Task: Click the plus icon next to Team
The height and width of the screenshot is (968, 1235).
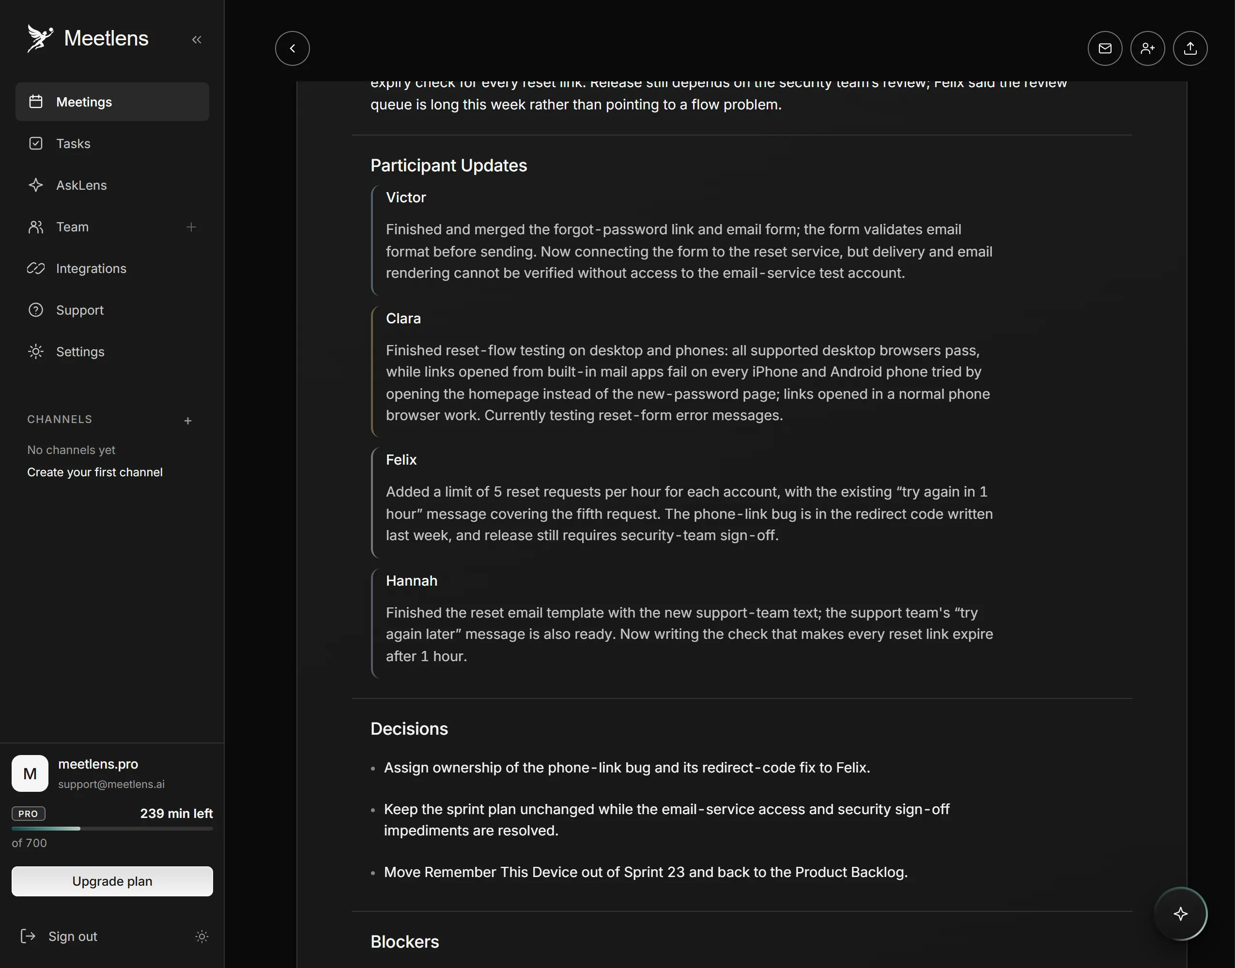Action: (x=191, y=227)
